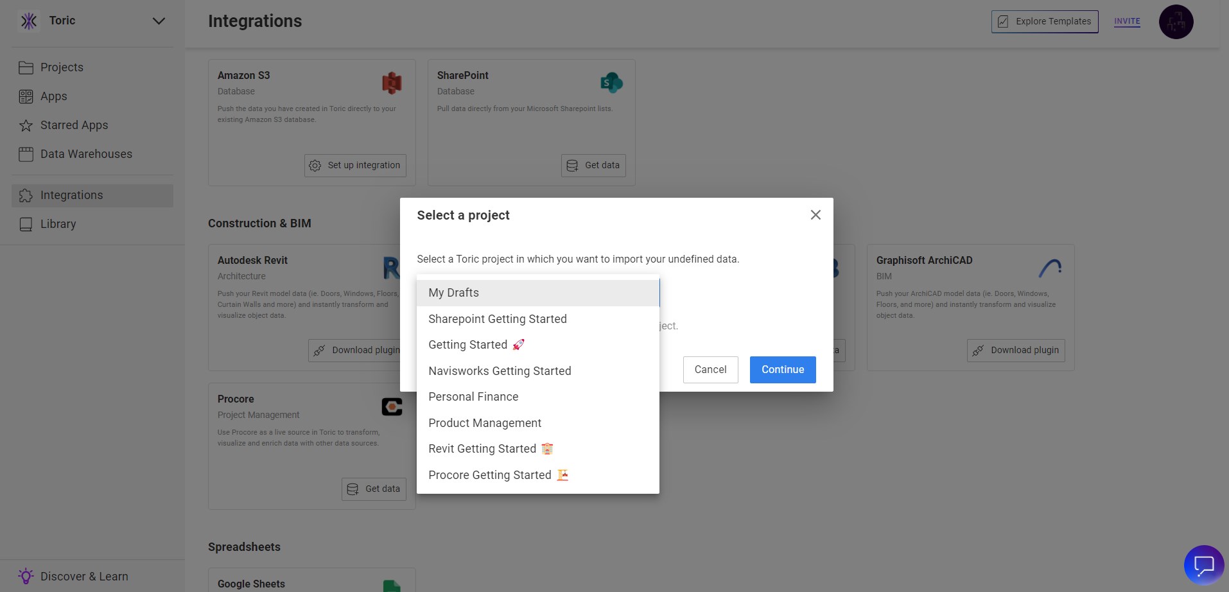Choose Personal Finance project option
This screenshot has width=1229, height=592.
pos(473,397)
